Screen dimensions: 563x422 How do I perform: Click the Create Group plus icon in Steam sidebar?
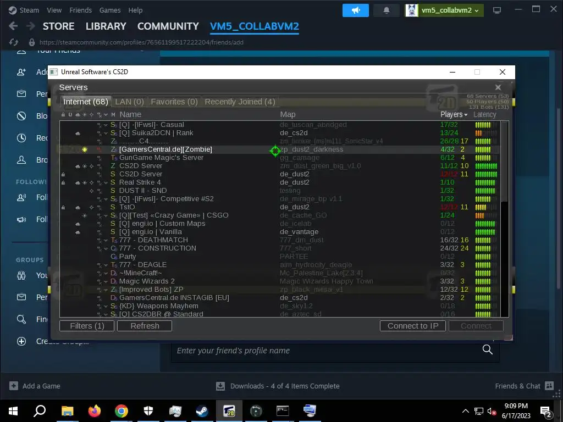pyautogui.click(x=21, y=341)
